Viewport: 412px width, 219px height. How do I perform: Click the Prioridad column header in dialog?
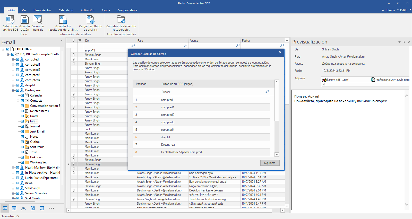[x=146, y=84]
